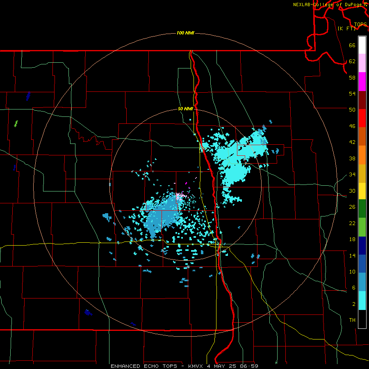
Task: Click the 50 NMI range ring label
Action: coord(185,109)
